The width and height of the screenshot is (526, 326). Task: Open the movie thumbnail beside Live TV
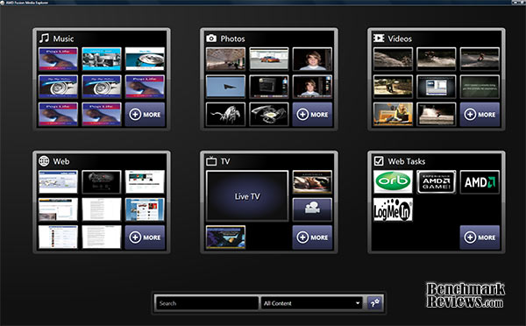312,181
